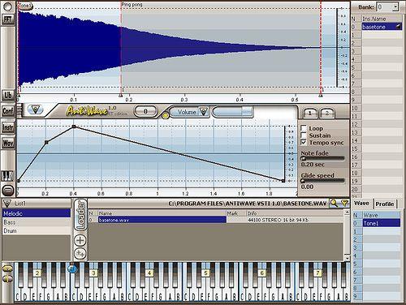Click the upper yellow oval left of keyboard

pyautogui.click(x=7, y=268)
